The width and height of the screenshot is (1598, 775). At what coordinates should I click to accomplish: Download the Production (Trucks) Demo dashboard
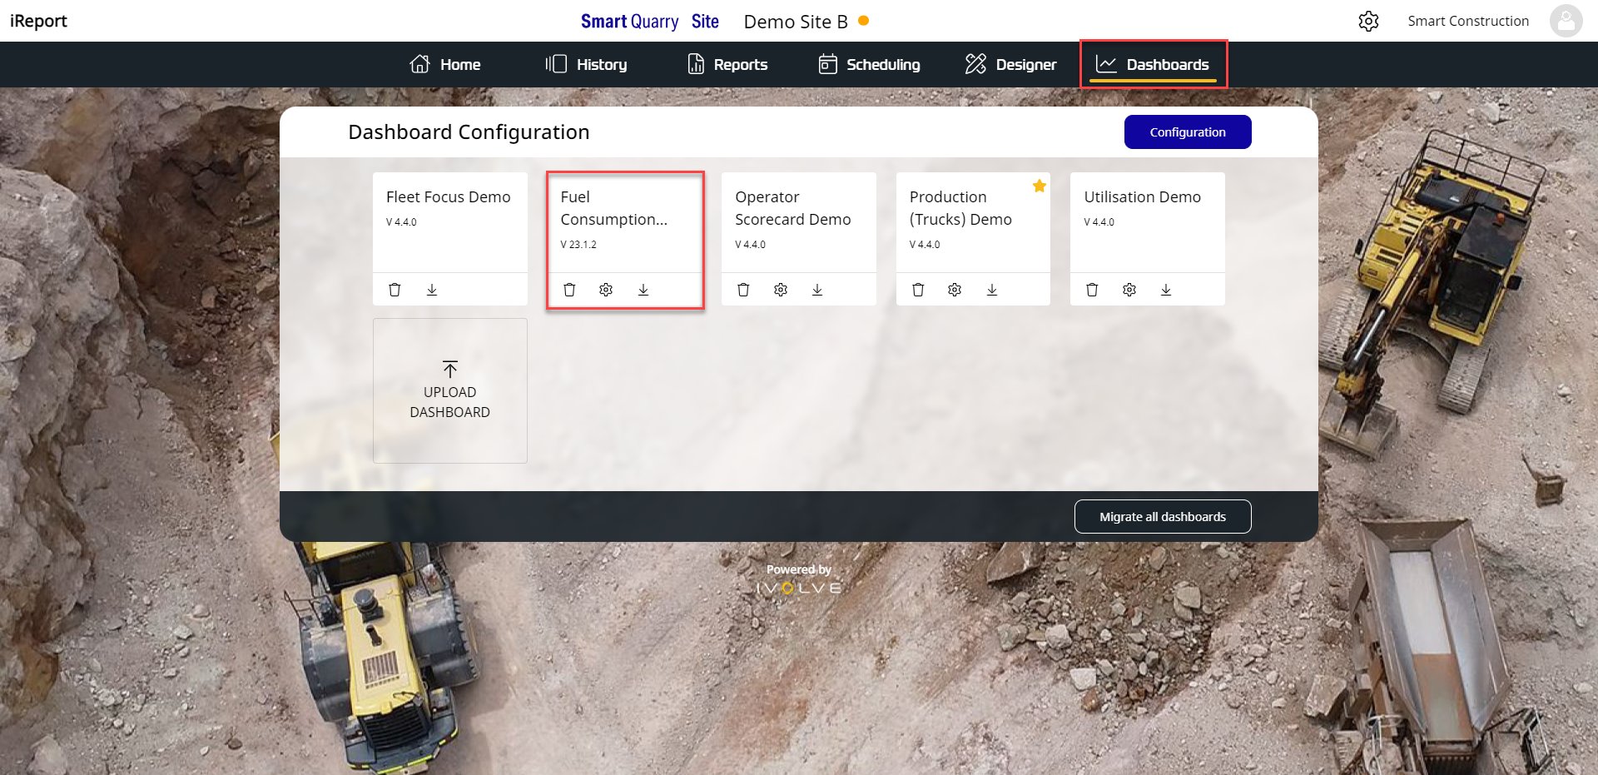992,290
